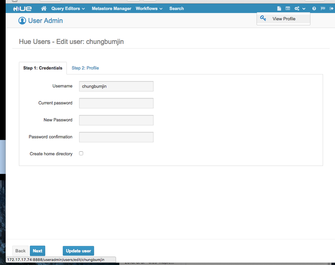Click the Update user button
This screenshot has width=335, height=265.
pyautogui.click(x=78, y=251)
